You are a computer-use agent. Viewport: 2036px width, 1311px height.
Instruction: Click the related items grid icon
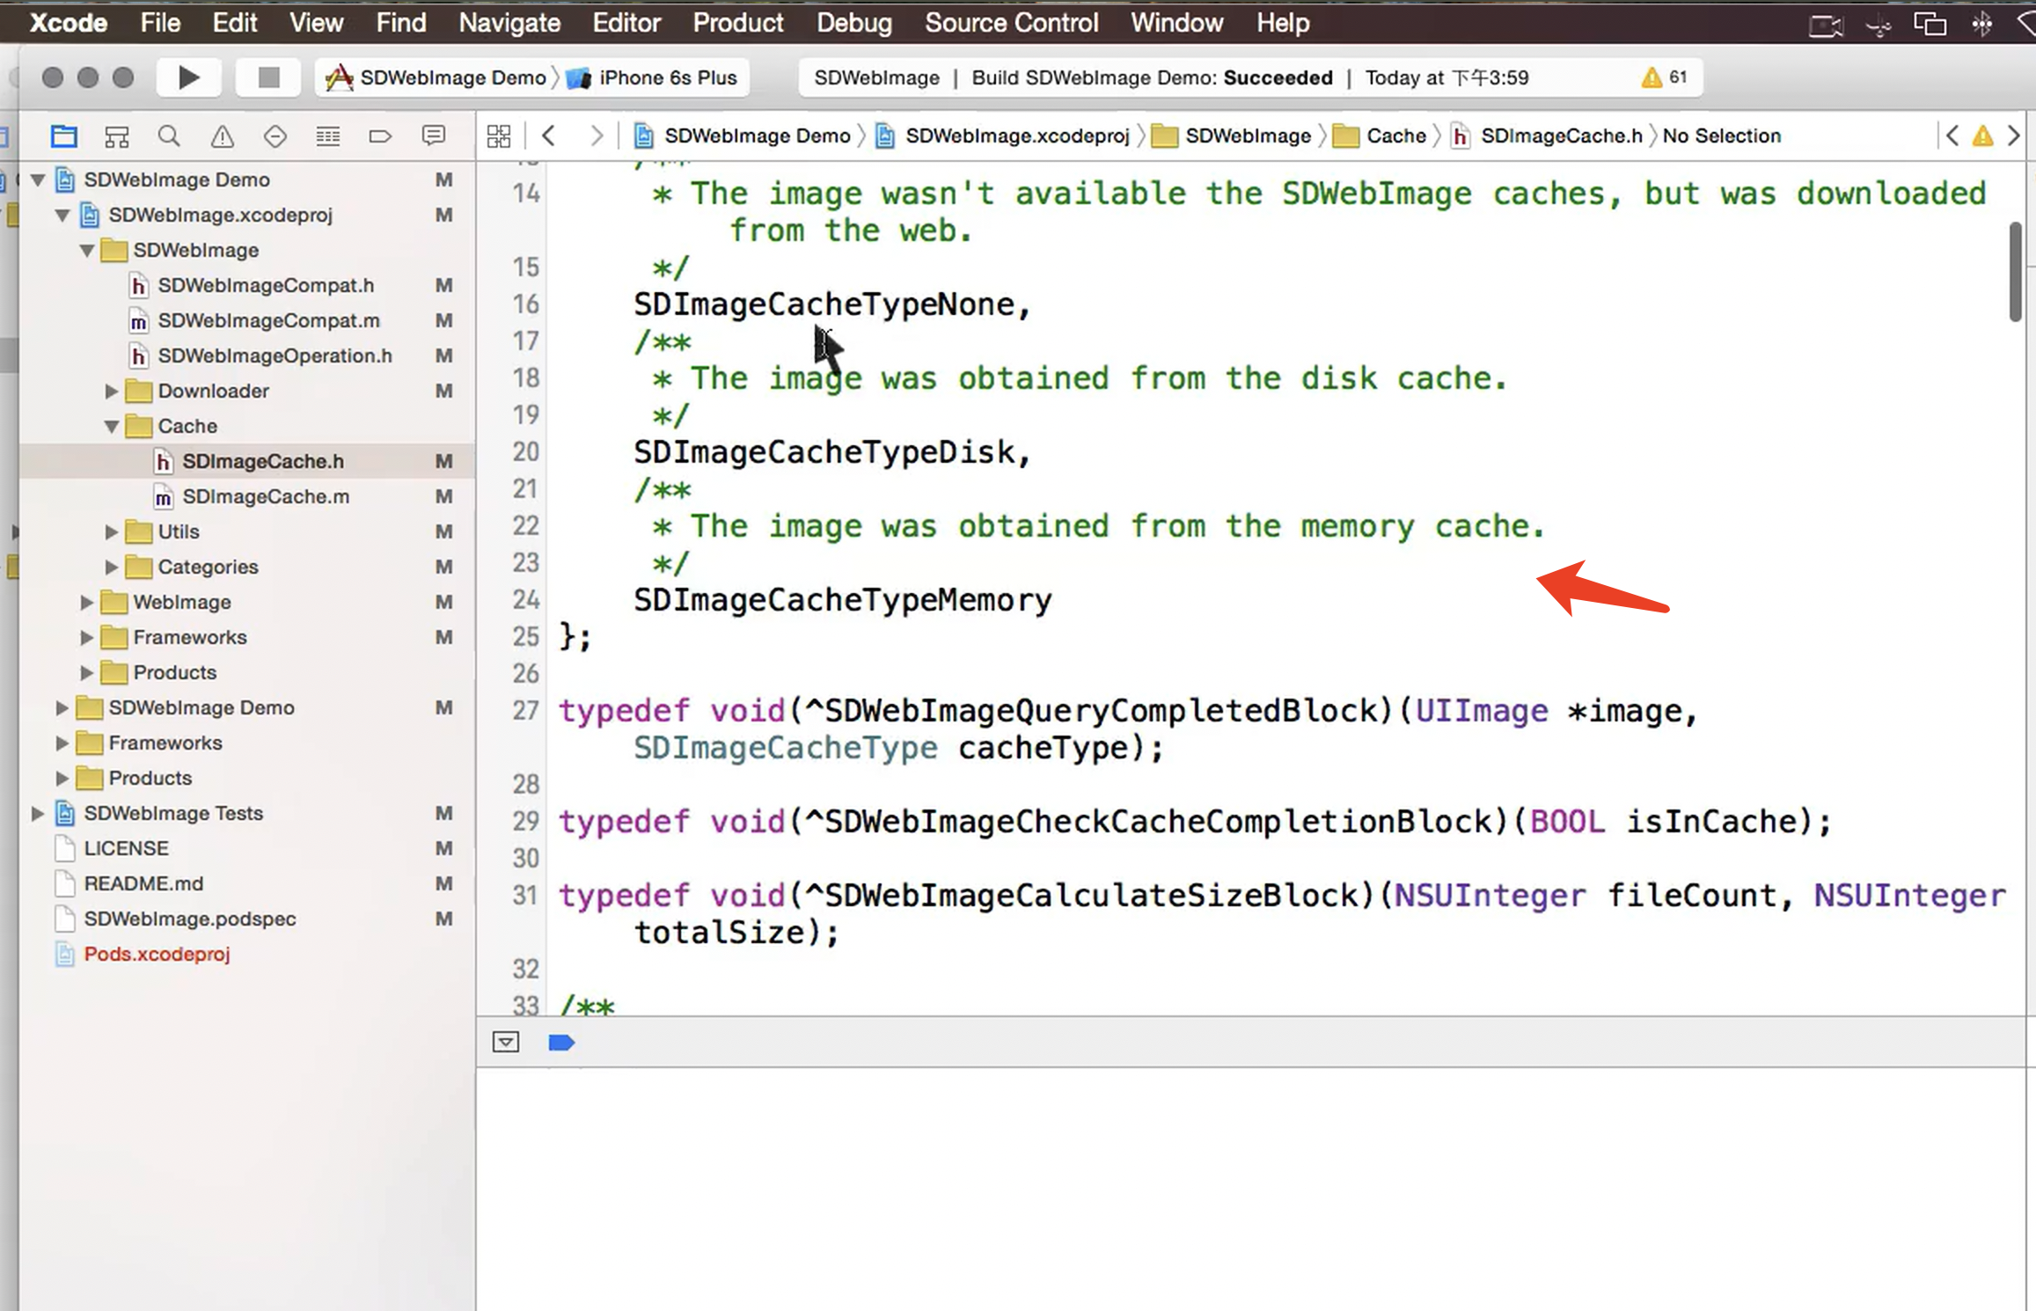pos(499,135)
